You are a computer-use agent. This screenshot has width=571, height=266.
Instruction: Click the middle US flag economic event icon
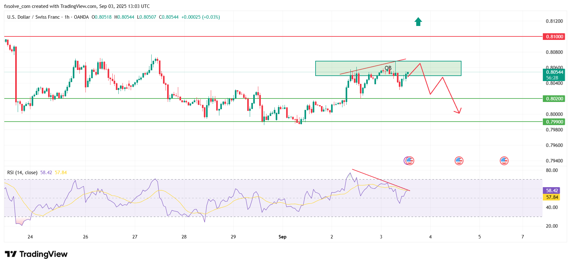click(x=459, y=161)
